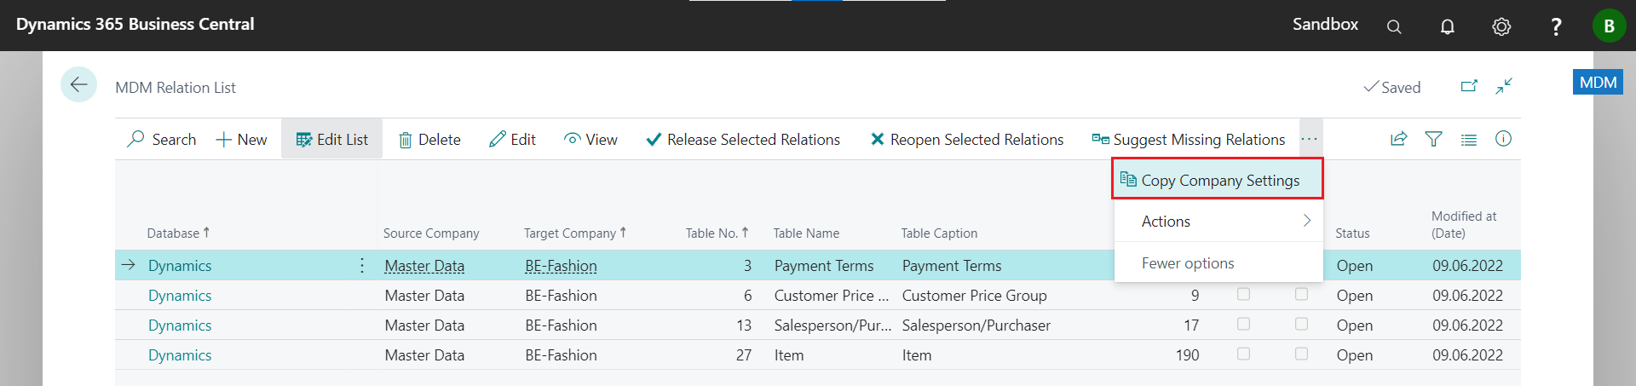Click the Table Caption column header
1636x386 pixels.
[939, 233]
